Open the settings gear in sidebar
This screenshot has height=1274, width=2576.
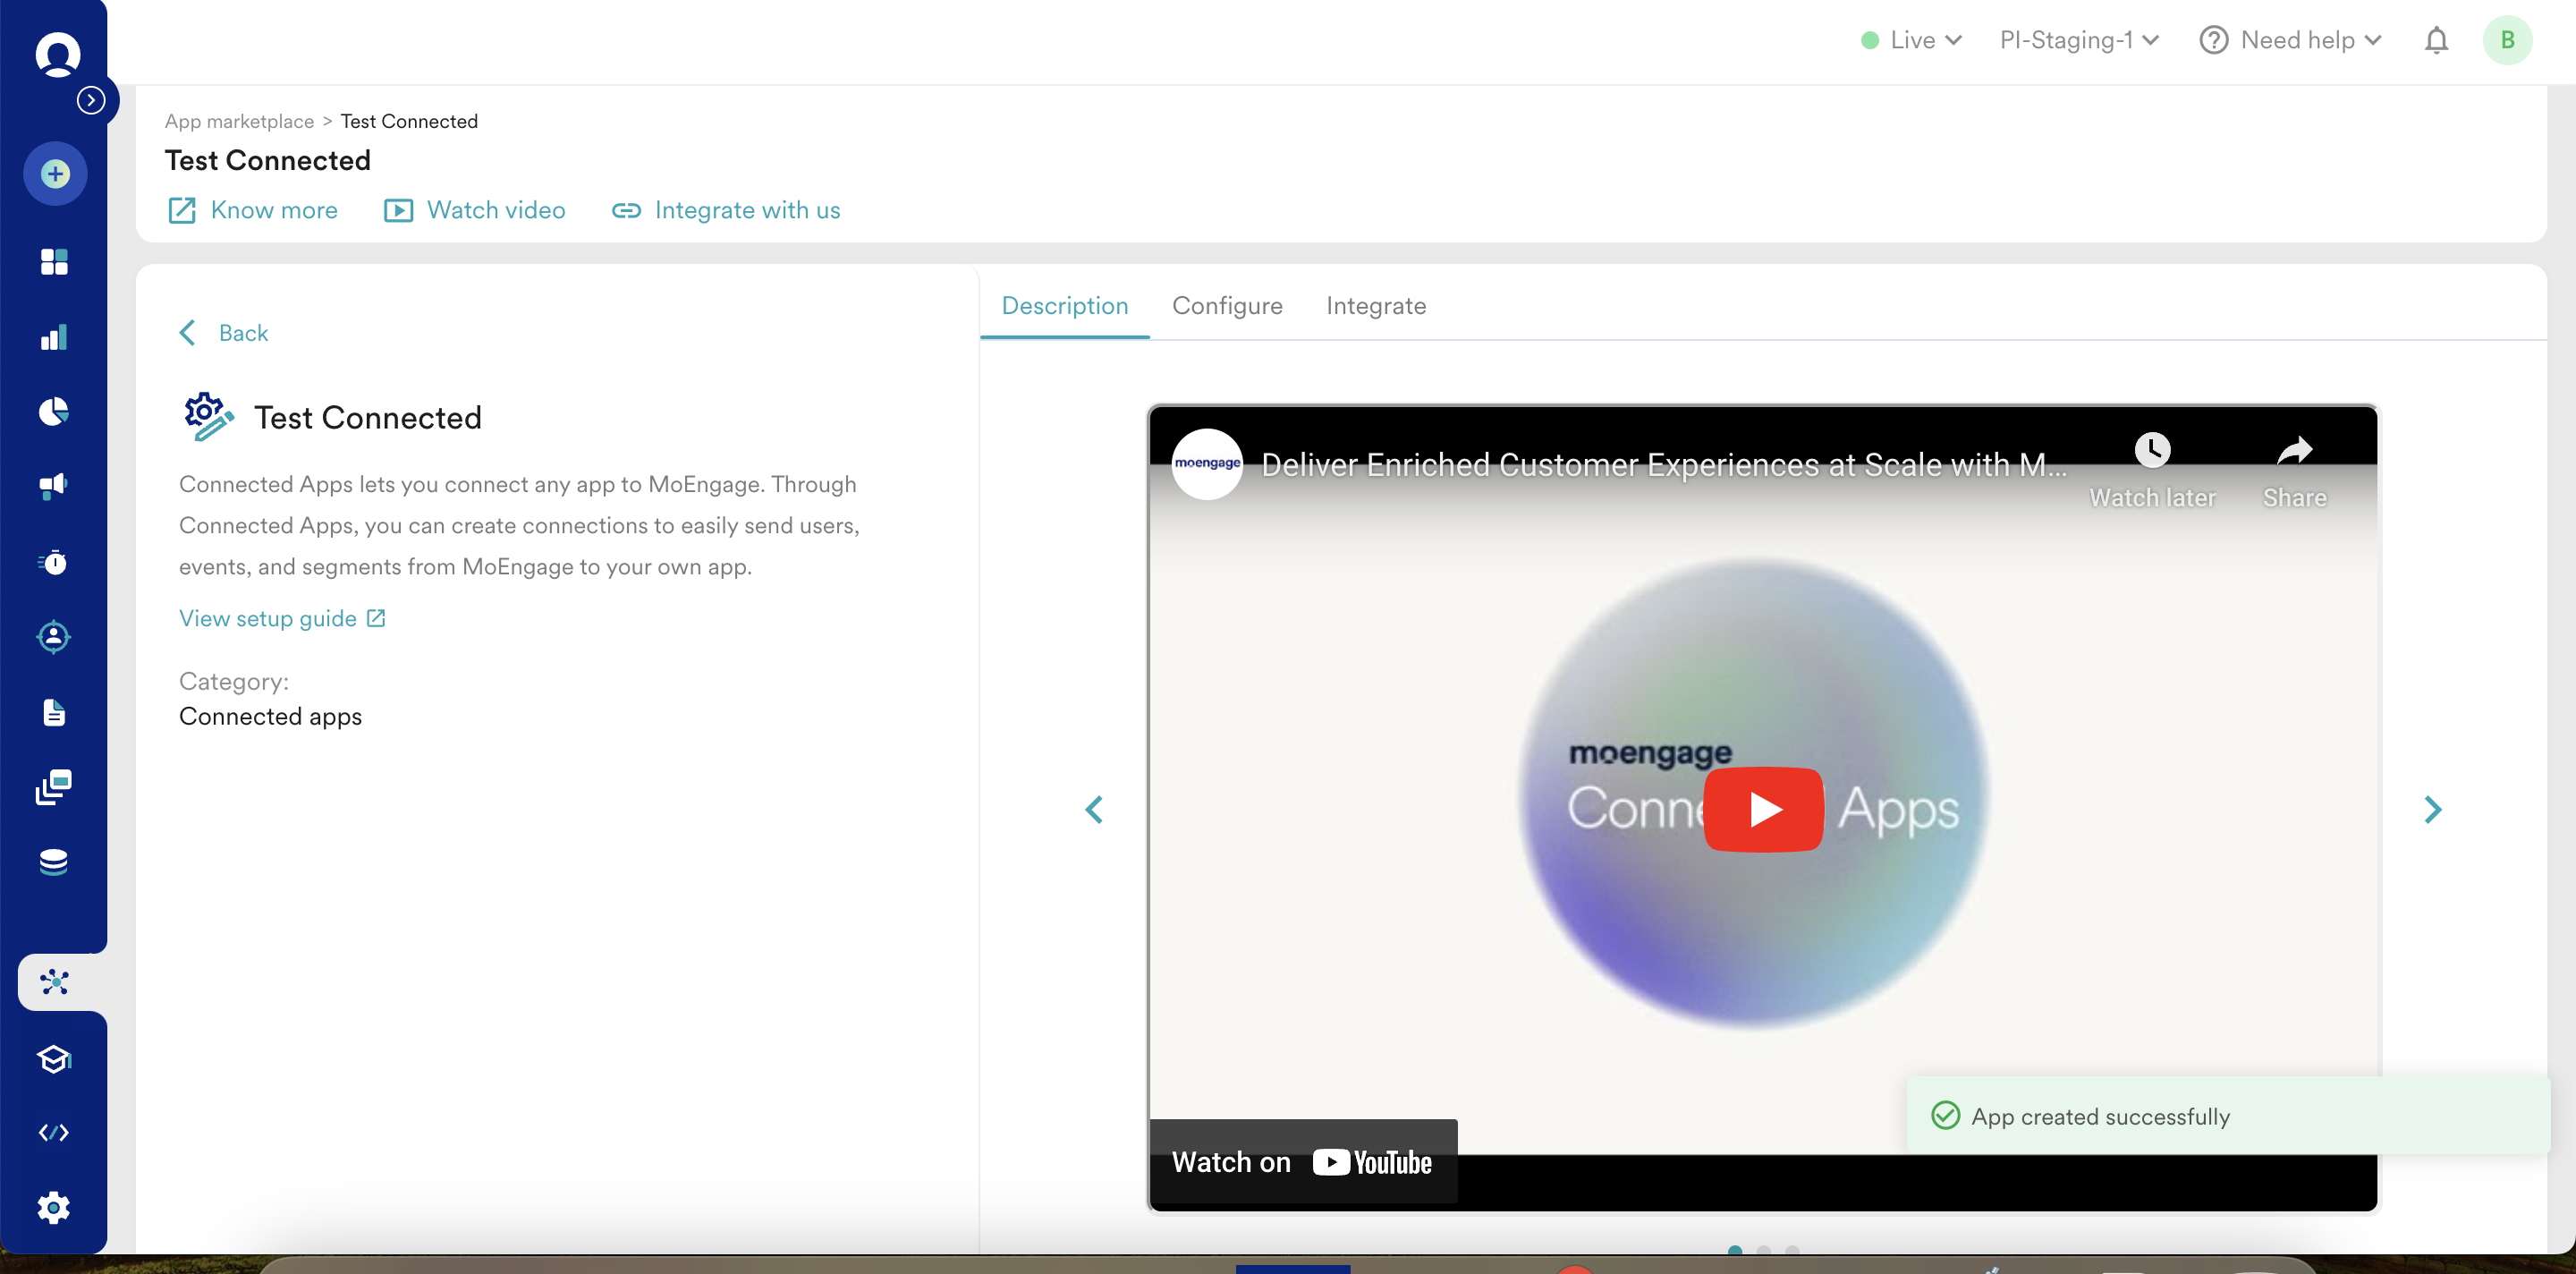pos(54,1207)
